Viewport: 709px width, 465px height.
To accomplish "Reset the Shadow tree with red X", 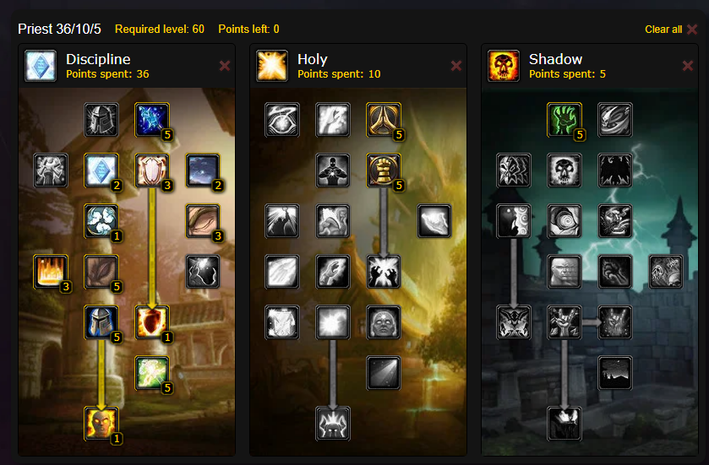I will tap(688, 66).
